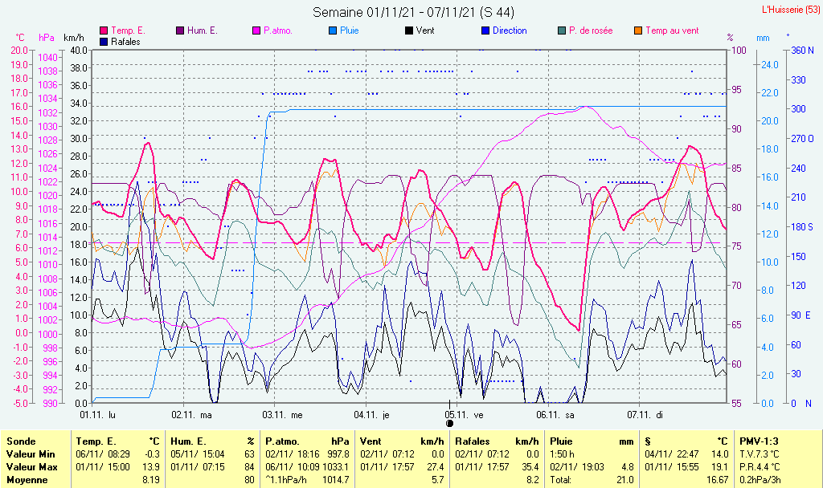
Task: Click the orange Temp au vent legend swatch
Action: click(x=638, y=31)
